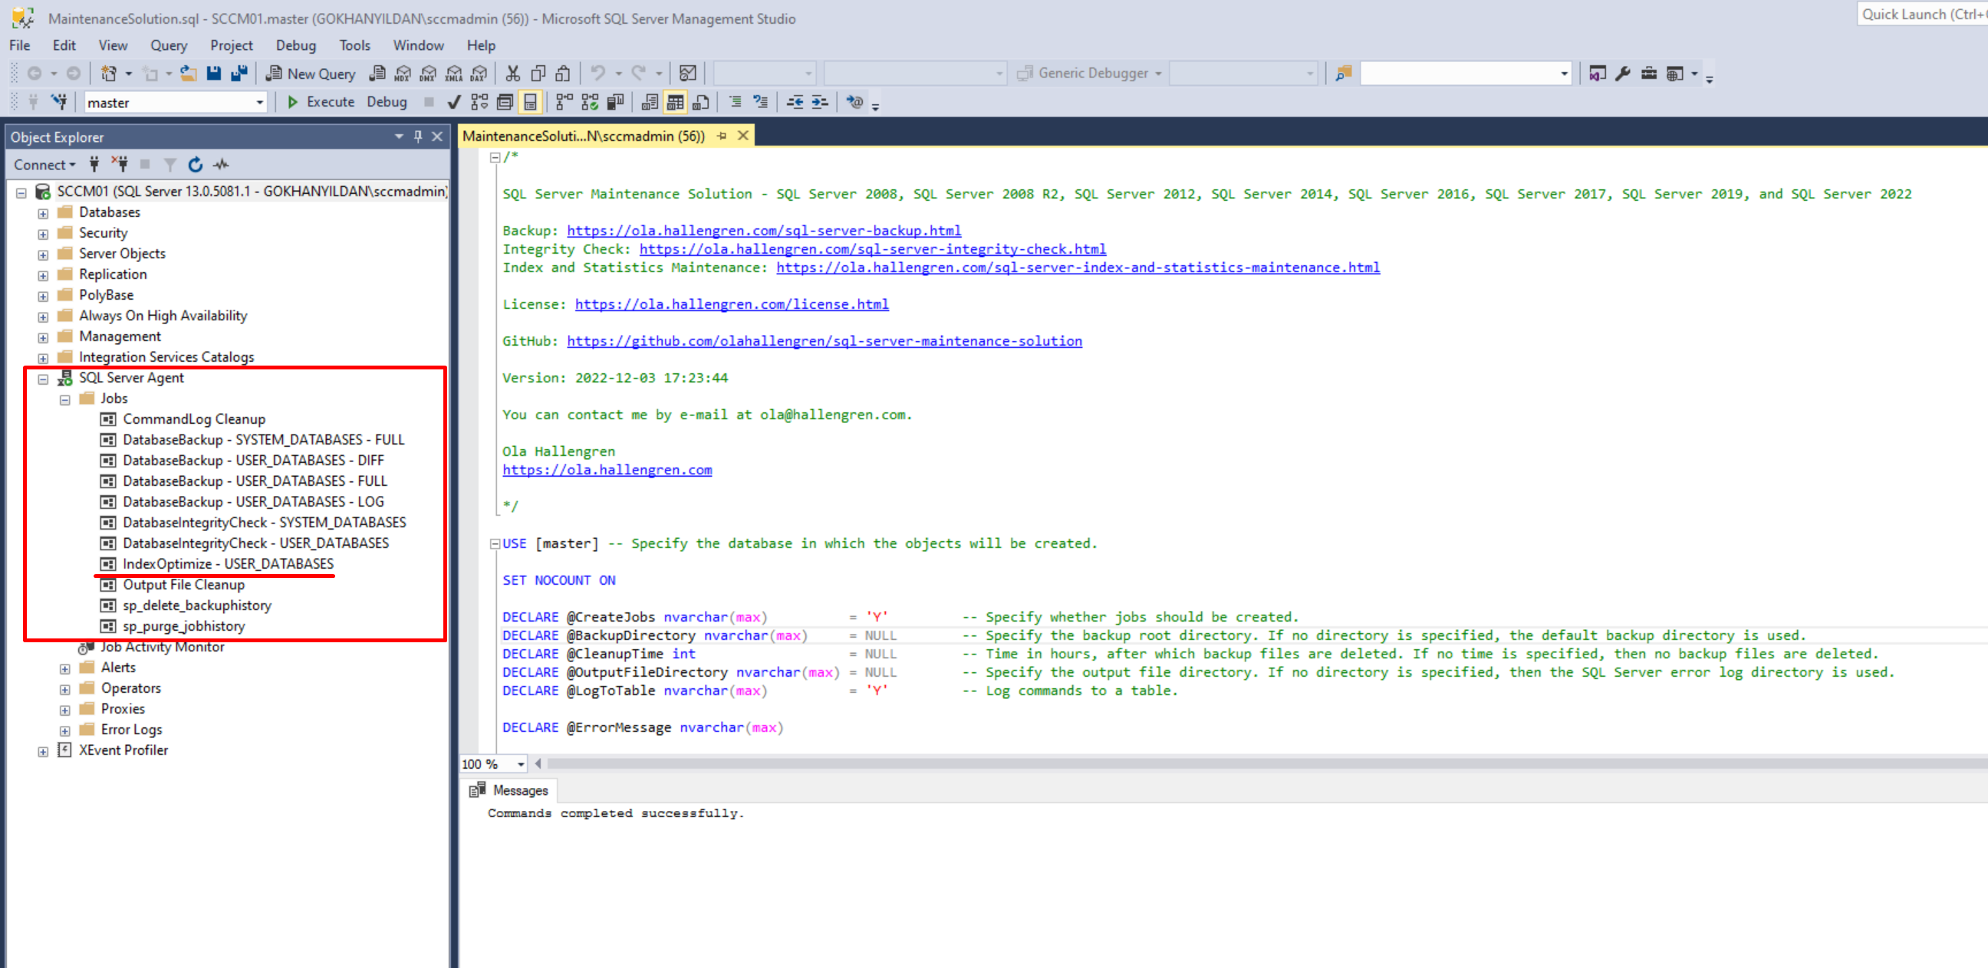Expand the Alerts folder
This screenshot has height=968, width=1988.
click(x=65, y=669)
